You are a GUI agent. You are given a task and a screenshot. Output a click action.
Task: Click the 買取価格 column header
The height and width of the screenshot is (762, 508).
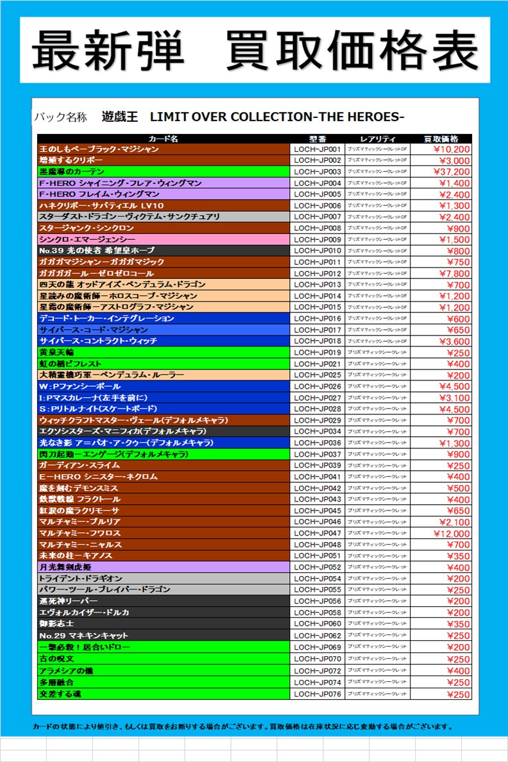(x=441, y=139)
